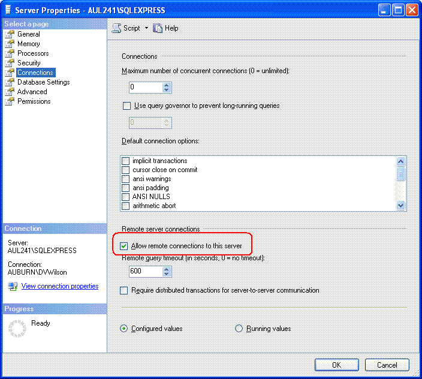The image size is (422, 379).
Task: Click the General page icon
Action: (10, 34)
